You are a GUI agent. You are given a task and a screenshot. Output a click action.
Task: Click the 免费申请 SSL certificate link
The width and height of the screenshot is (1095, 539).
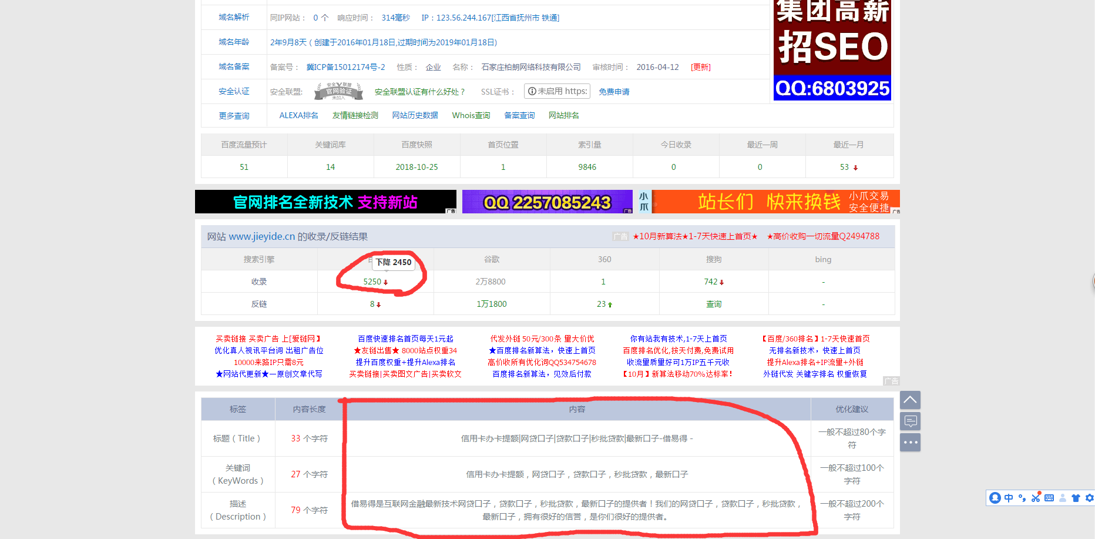click(614, 92)
